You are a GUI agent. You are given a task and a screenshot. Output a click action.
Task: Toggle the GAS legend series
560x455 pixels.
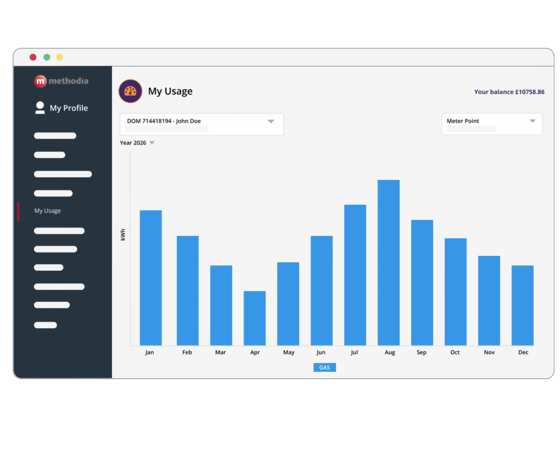pyautogui.click(x=325, y=367)
